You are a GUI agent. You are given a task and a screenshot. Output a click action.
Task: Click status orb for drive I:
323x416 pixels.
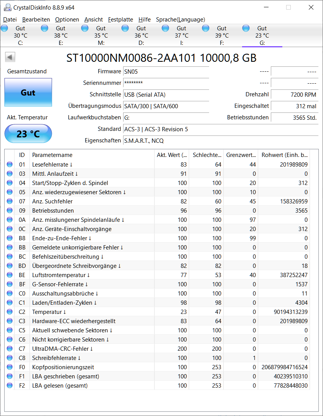click(165, 28)
